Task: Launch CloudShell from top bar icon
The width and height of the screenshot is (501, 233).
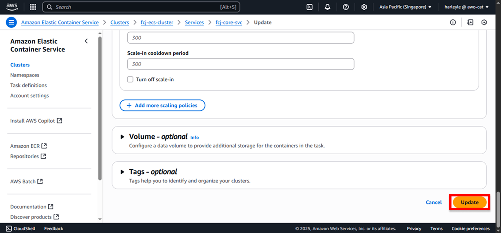Action: click(310, 7)
